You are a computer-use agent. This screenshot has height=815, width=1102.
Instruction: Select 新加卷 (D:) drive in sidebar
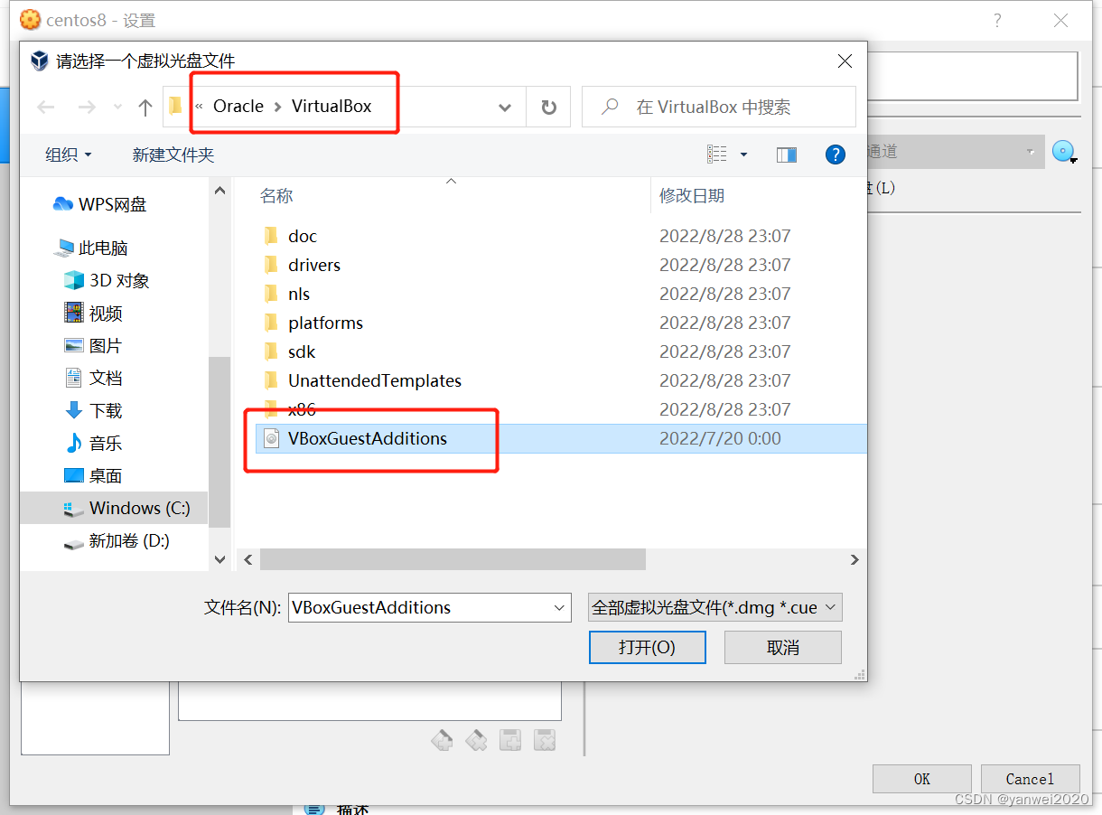117,540
